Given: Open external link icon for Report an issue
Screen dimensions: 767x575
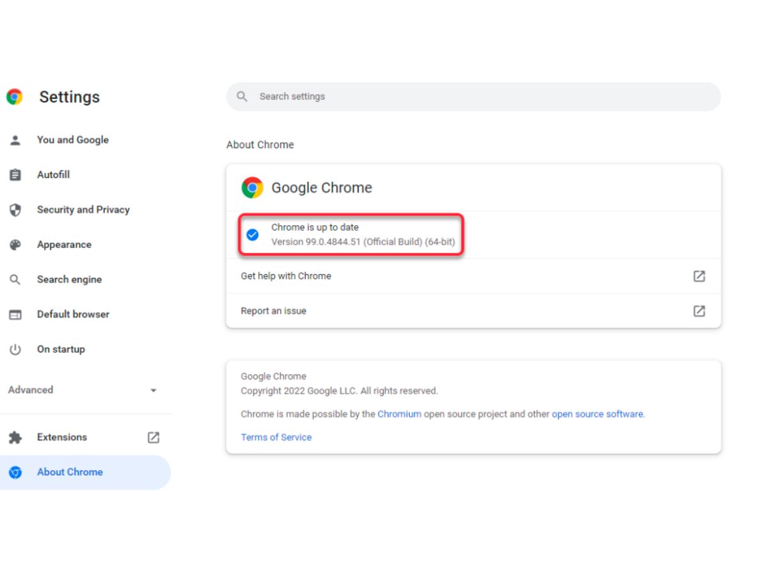Looking at the screenshot, I should [699, 311].
